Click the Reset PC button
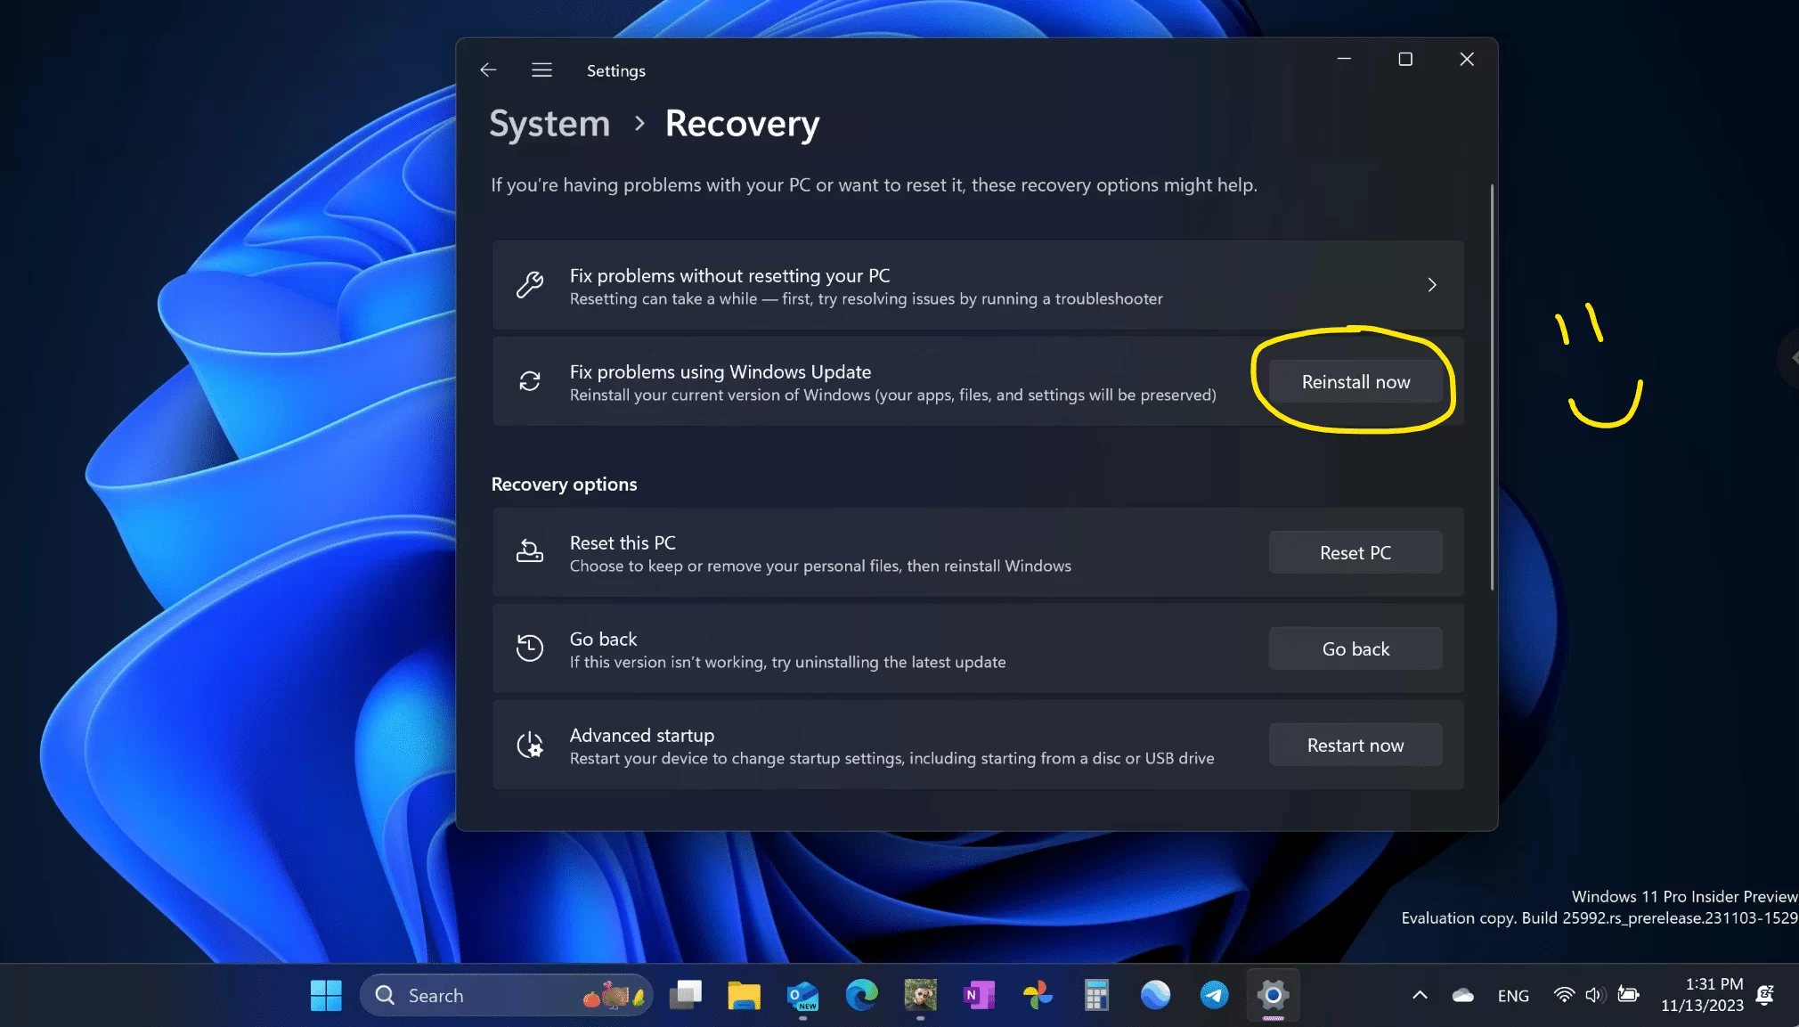The width and height of the screenshot is (1799, 1027). 1355,552
